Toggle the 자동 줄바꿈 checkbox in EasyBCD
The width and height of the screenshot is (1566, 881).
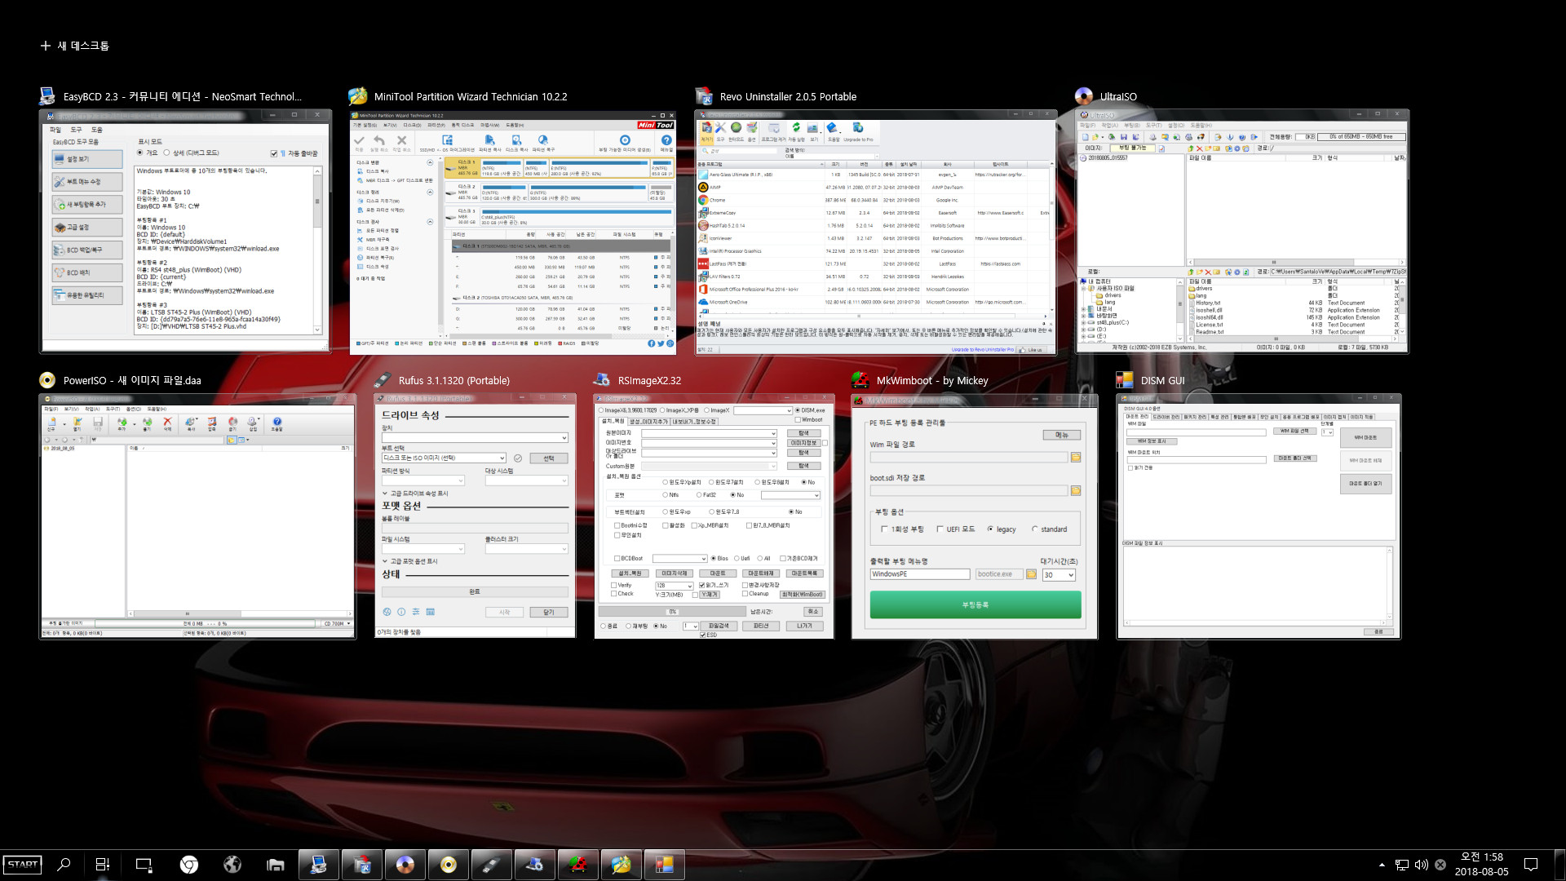(x=274, y=153)
